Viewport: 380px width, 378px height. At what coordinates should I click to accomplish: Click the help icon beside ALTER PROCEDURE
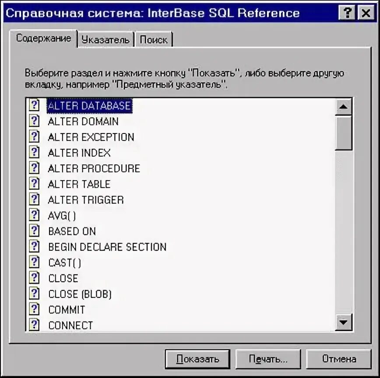tap(34, 168)
